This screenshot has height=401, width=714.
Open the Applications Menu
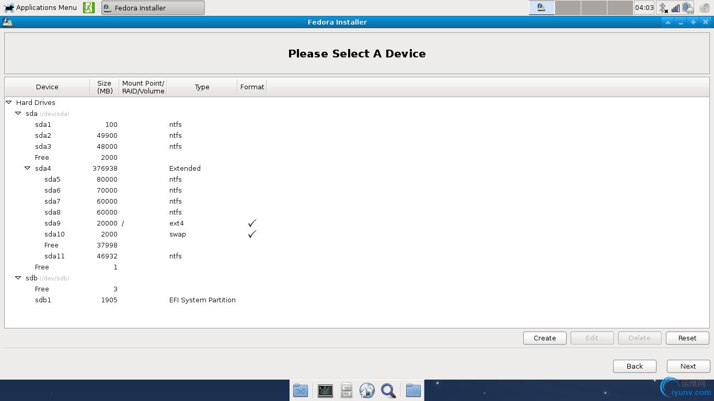point(41,8)
